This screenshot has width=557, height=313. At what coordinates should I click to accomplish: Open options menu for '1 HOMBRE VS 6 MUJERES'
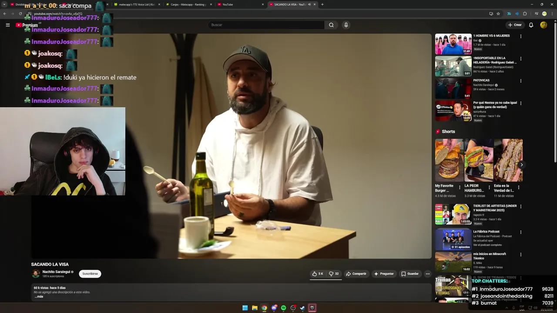pyautogui.click(x=520, y=37)
